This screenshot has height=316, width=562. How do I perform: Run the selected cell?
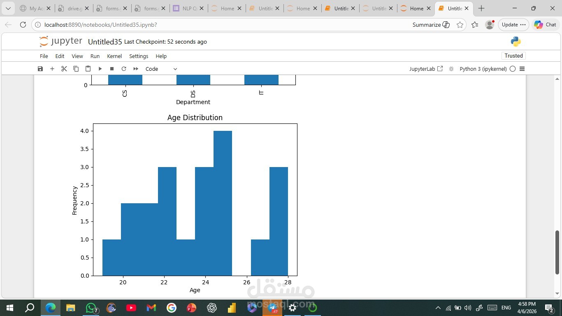100,69
